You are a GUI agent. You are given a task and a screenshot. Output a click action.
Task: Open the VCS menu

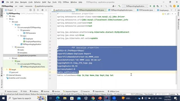click(x=60, y=2)
